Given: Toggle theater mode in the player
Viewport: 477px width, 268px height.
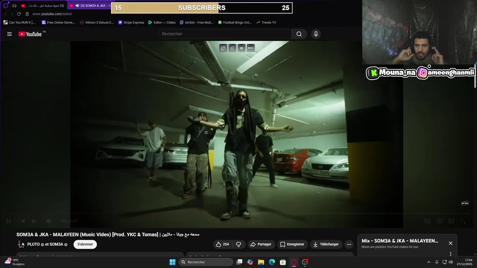Looking at the screenshot, I should click(451, 221).
